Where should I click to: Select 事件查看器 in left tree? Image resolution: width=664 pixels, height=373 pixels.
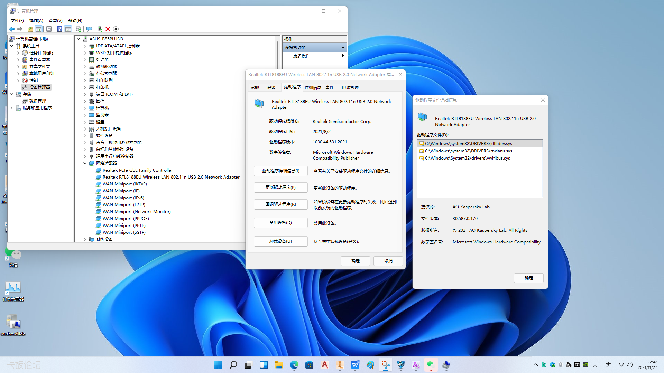click(x=40, y=60)
